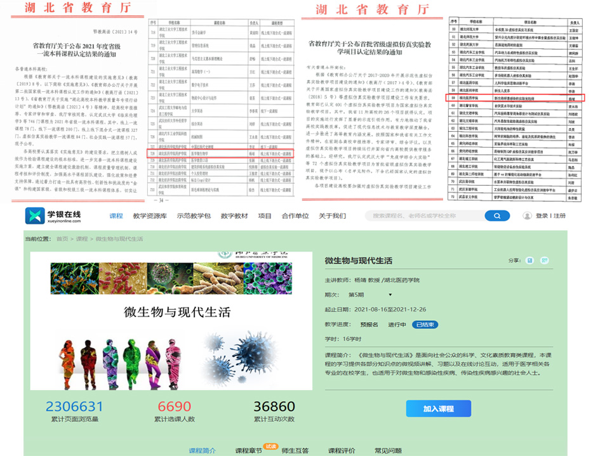
Task: Open the 课程评价 tab
Action: pos(342,450)
